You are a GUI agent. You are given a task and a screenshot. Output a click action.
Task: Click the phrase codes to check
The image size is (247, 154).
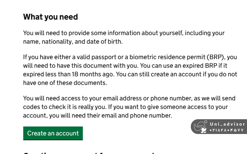click(42, 107)
